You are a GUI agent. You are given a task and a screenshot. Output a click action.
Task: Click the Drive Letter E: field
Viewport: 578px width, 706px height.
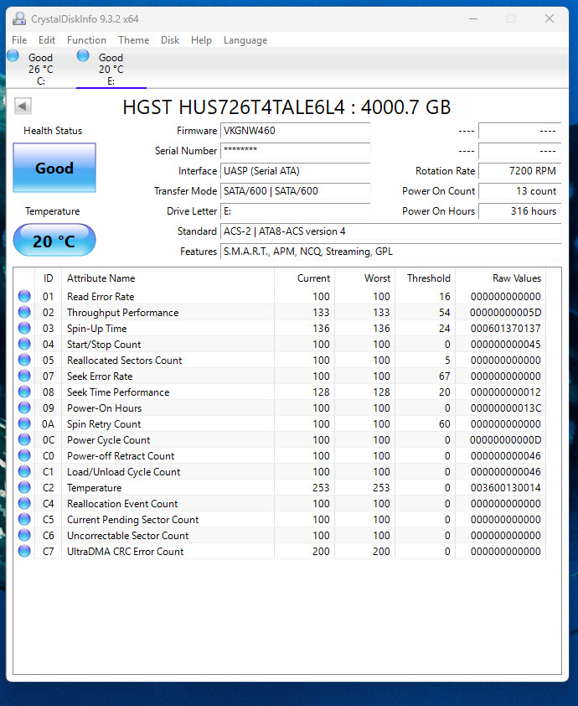pos(295,211)
